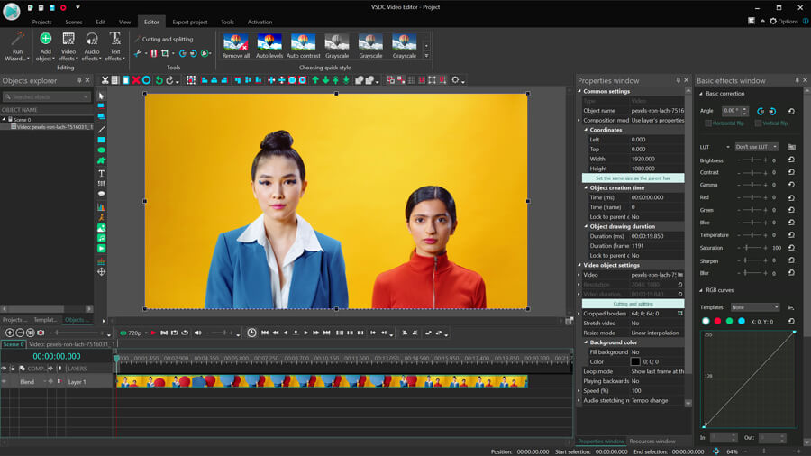Image resolution: width=811 pixels, height=456 pixels.
Task: Open the Templates dropdown in RGB curves
Action: 754,307
